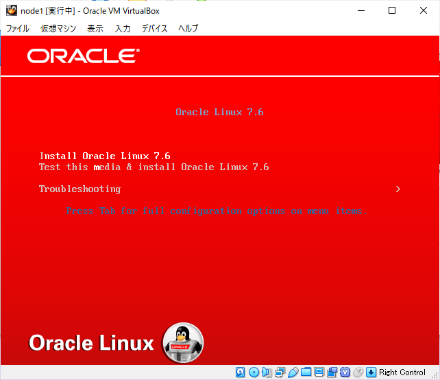Click the display settings status icon
This screenshot has width=440, height=380.
319,372
